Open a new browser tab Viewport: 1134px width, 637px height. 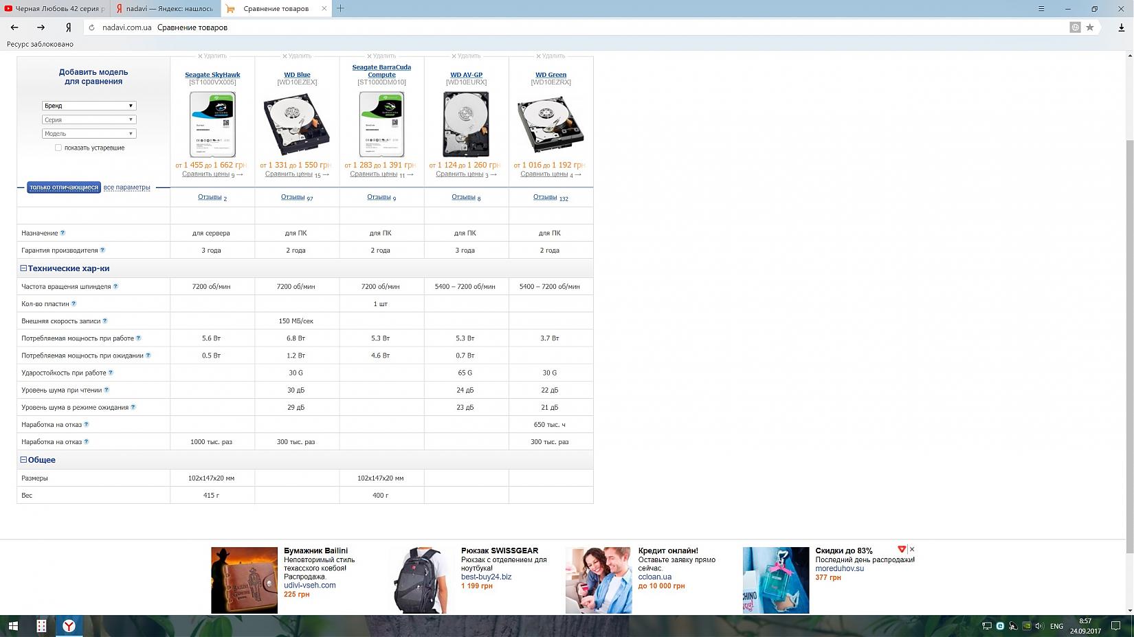[x=340, y=8]
